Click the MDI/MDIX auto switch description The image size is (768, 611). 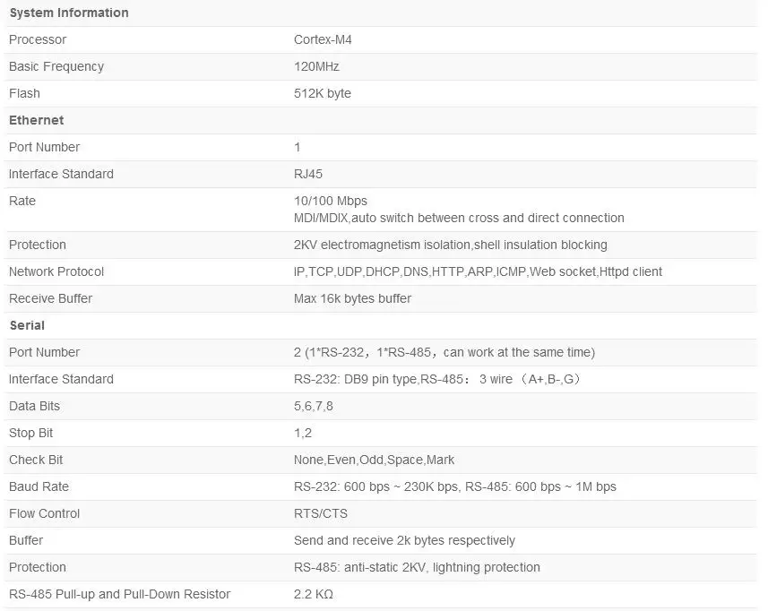tap(459, 218)
